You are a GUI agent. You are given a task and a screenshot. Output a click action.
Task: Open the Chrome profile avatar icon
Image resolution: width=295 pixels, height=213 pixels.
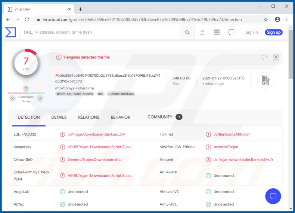tap(277, 19)
